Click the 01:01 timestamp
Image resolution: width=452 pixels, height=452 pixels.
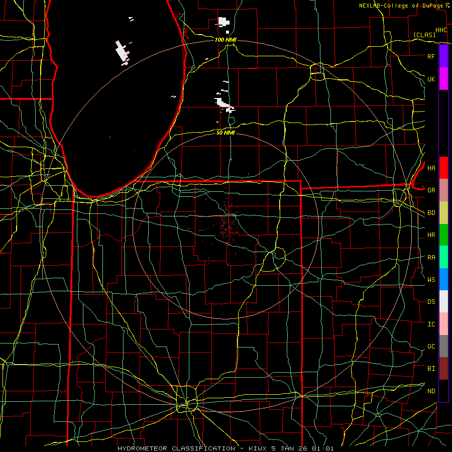323,448
